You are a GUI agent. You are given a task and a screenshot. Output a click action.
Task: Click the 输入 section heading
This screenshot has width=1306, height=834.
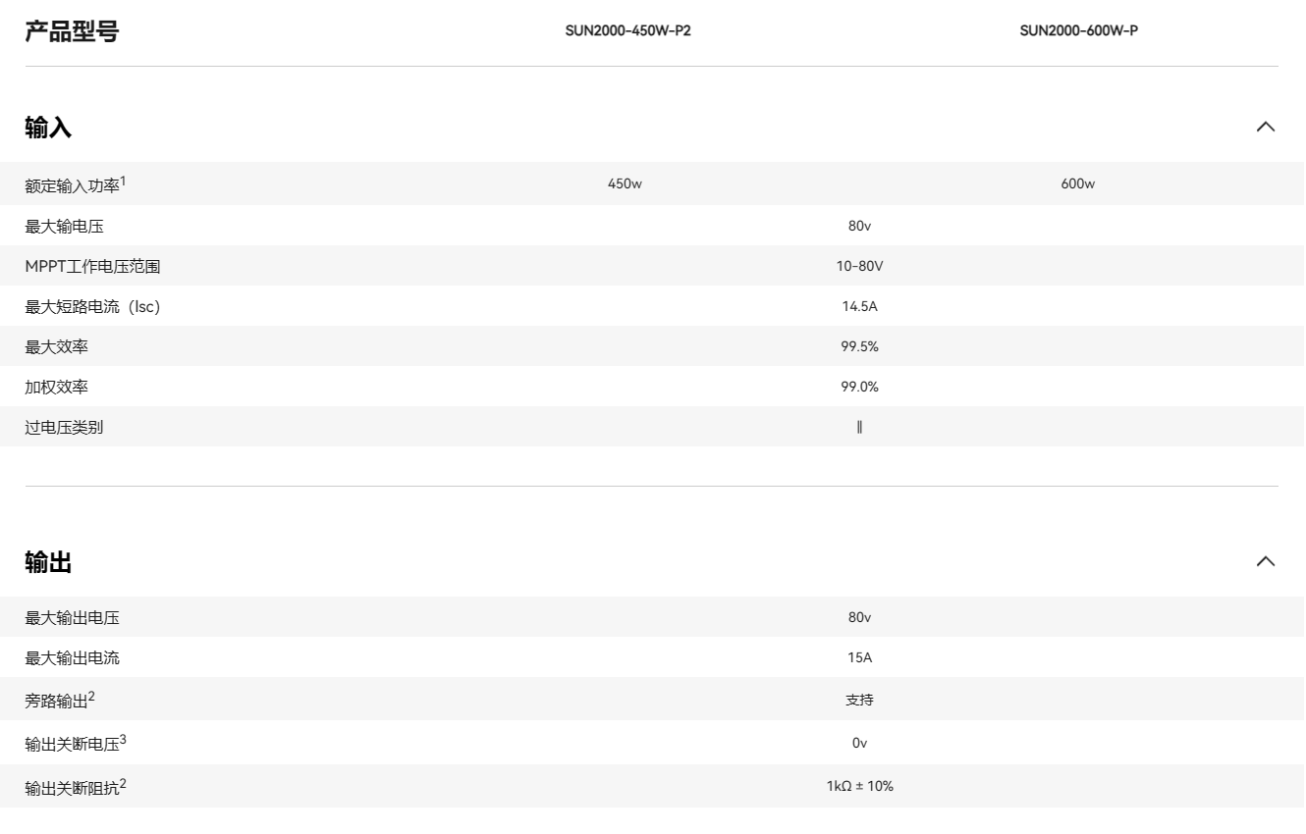click(x=48, y=128)
